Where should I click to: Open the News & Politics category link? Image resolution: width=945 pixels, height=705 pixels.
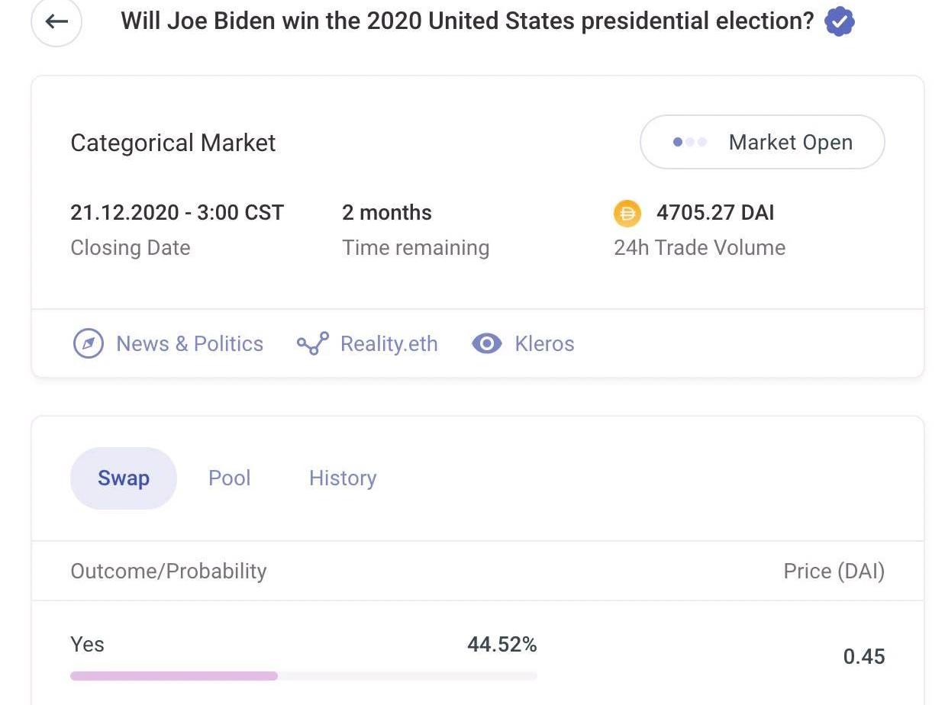(189, 344)
